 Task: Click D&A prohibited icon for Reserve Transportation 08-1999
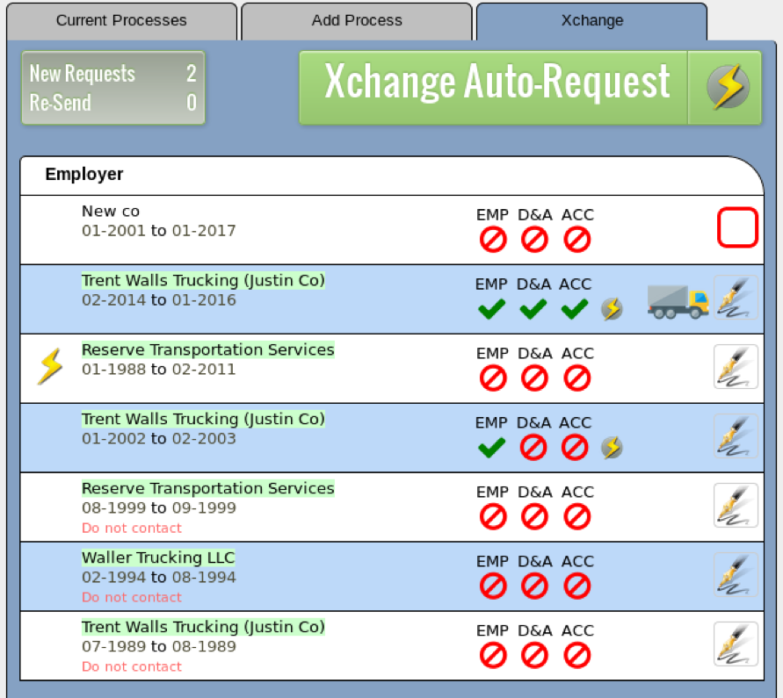[x=534, y=517]
